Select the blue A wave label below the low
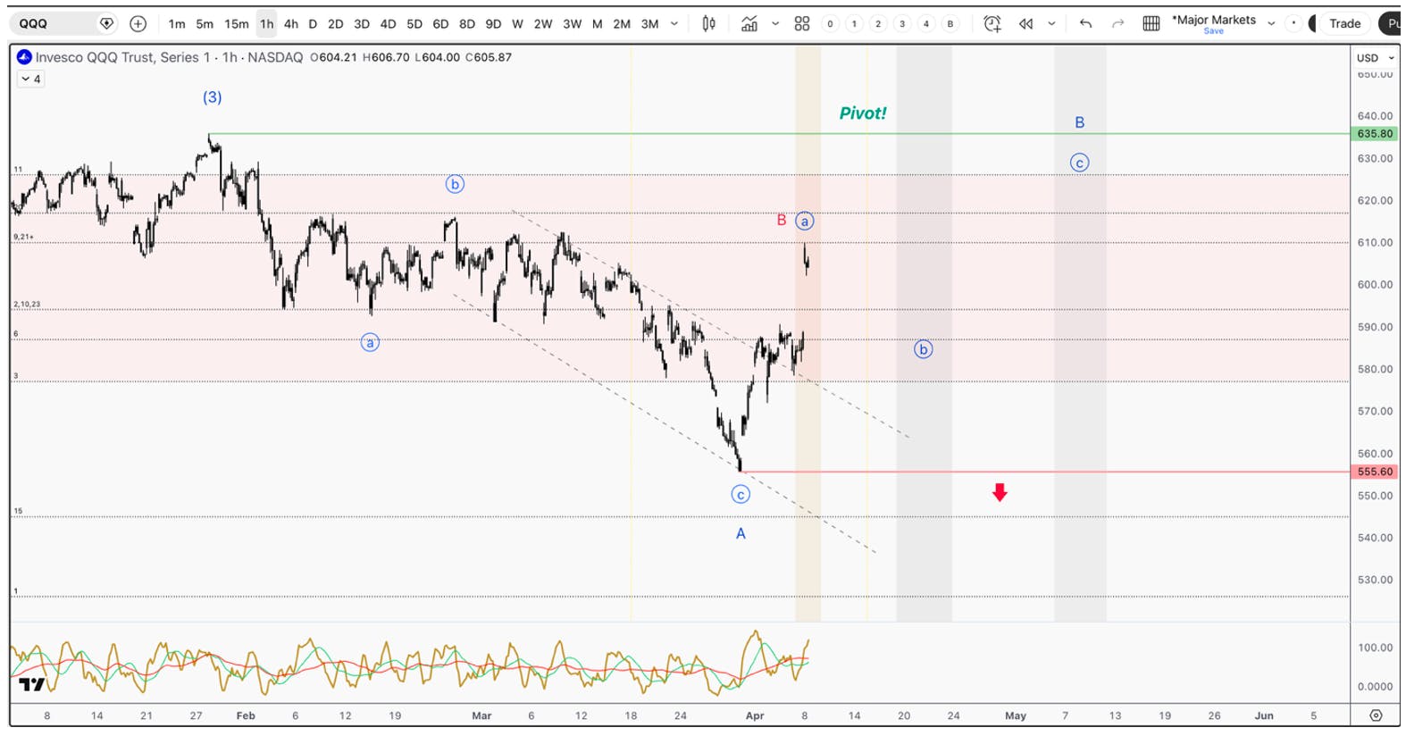The height and width of the screenshot is (736, 1406). tap(741, 534)
